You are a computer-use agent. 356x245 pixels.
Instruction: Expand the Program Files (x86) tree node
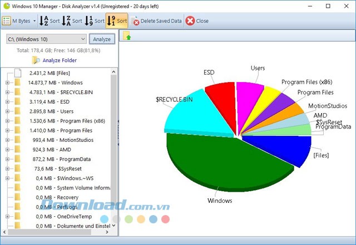click(7, 121)
